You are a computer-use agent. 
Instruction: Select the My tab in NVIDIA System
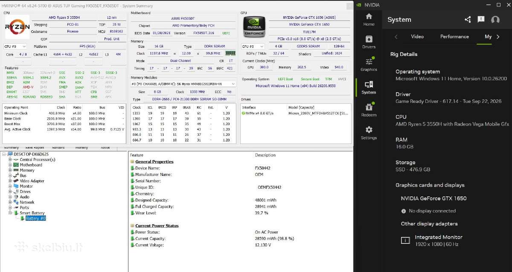[488, 37]
